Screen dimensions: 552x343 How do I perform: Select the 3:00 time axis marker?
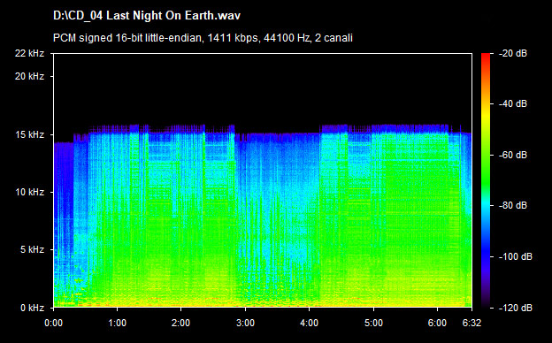(x=245, y=323)
